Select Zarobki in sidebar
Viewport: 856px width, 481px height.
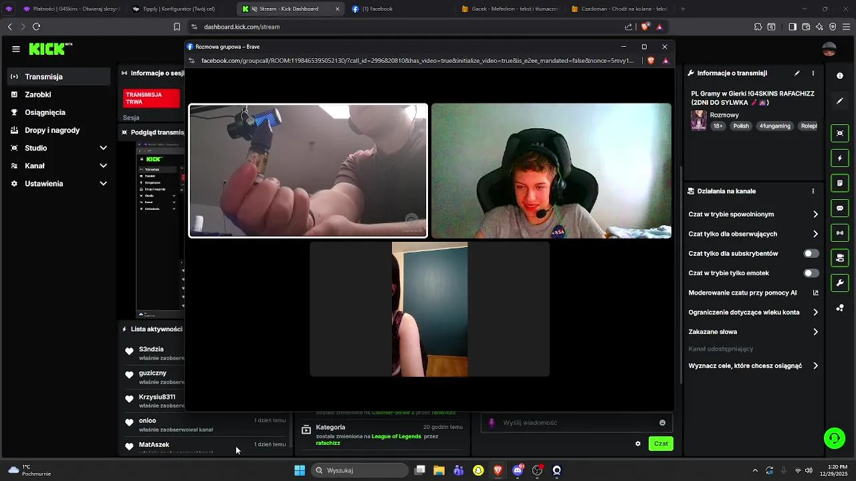click(59, 95)
